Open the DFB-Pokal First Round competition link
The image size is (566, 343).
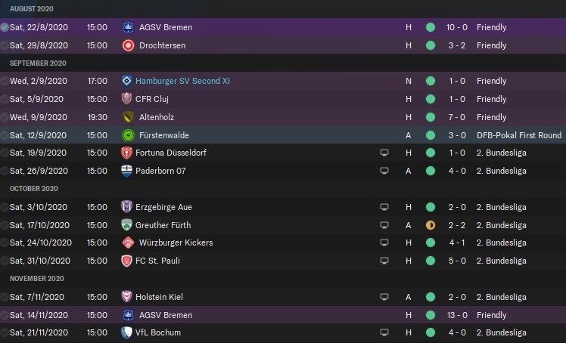click(519, 135)
